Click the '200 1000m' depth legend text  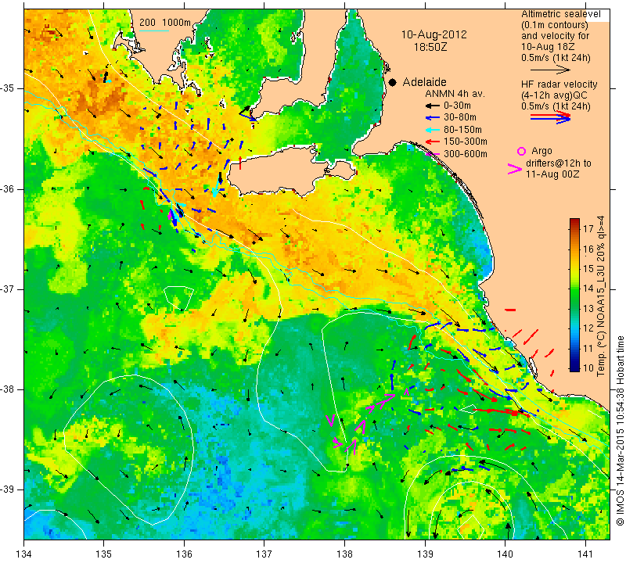165,23
